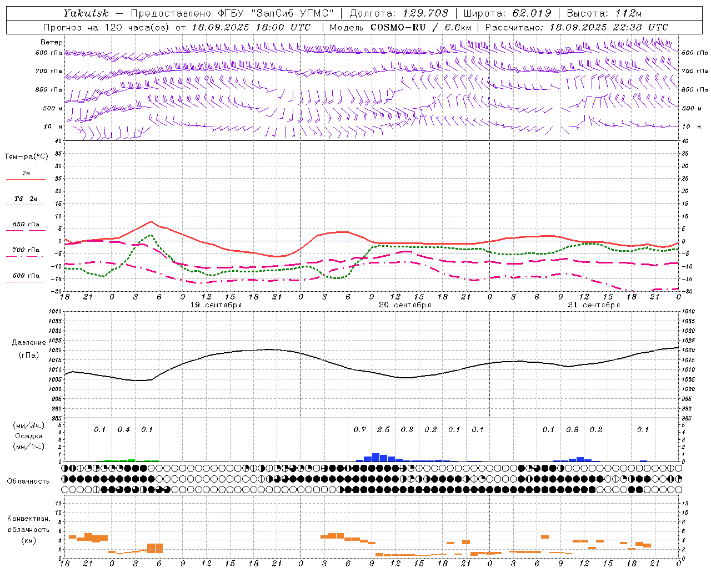Click the station name "Yakutsk" in the header
Image resolution: width=711 pixels, height=568 pixels.
tap(86, 13)
